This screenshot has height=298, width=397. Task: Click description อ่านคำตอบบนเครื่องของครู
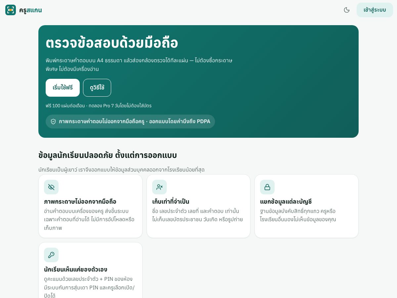point(89,220)
